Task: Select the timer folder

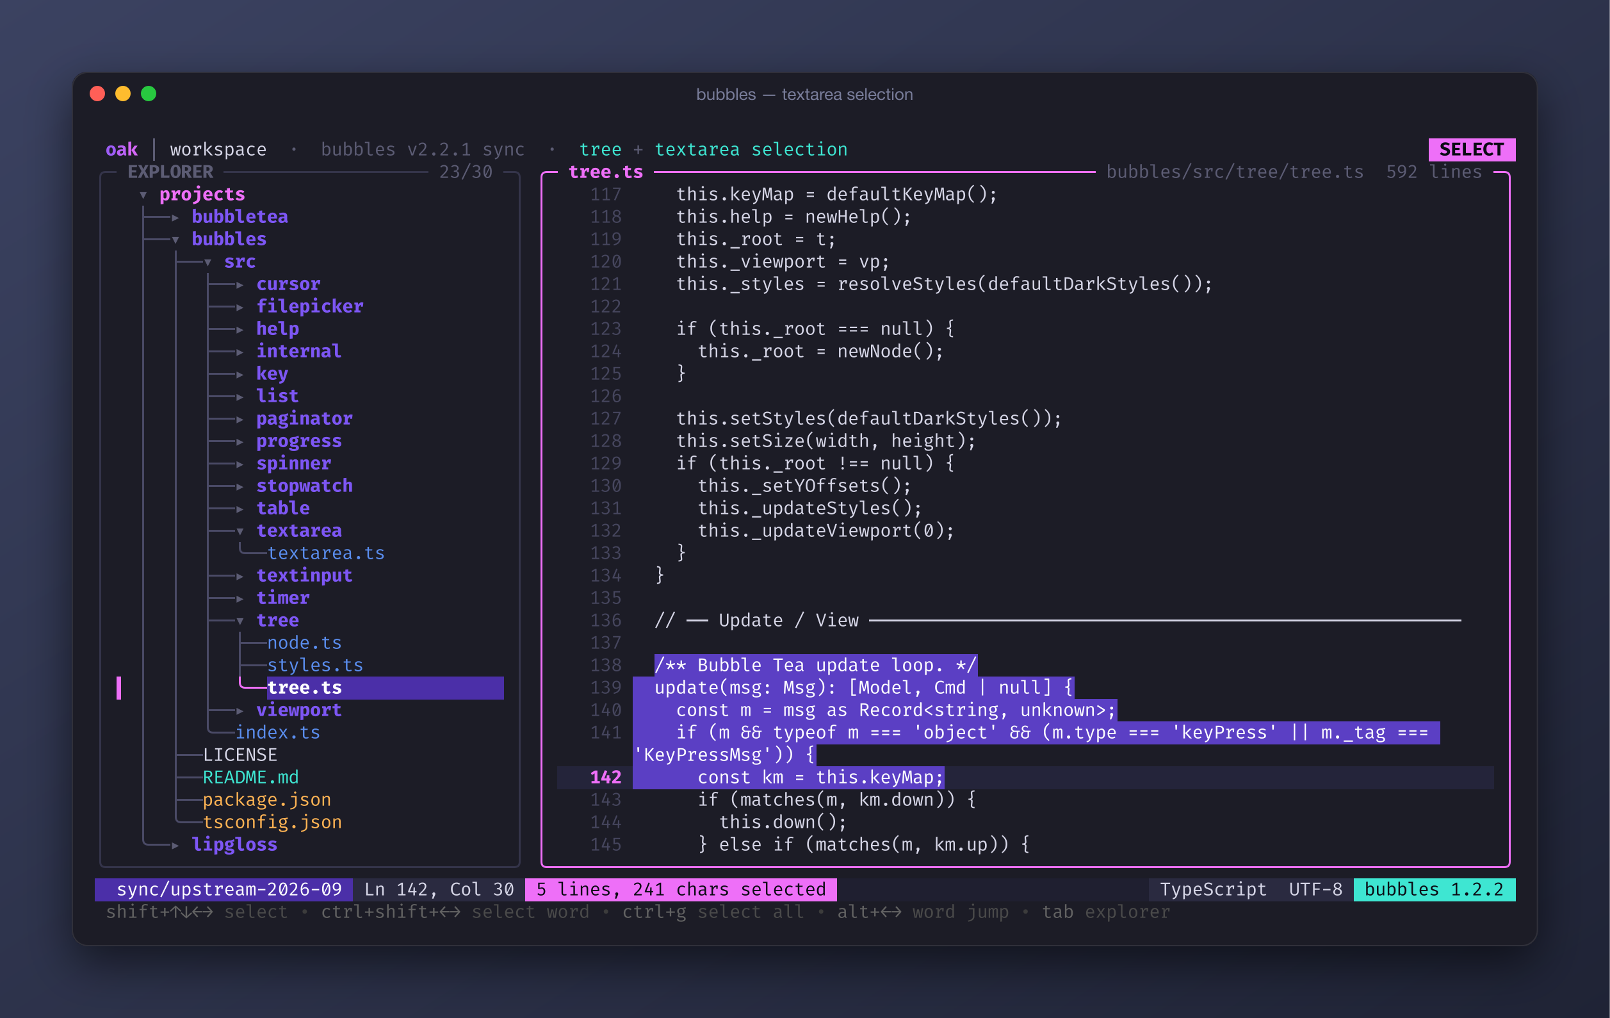Action: tap(283, 598)
